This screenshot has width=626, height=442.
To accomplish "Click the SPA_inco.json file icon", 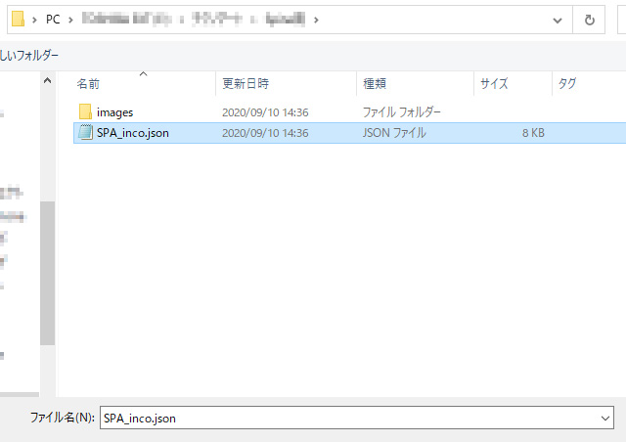I will (85, 133).
